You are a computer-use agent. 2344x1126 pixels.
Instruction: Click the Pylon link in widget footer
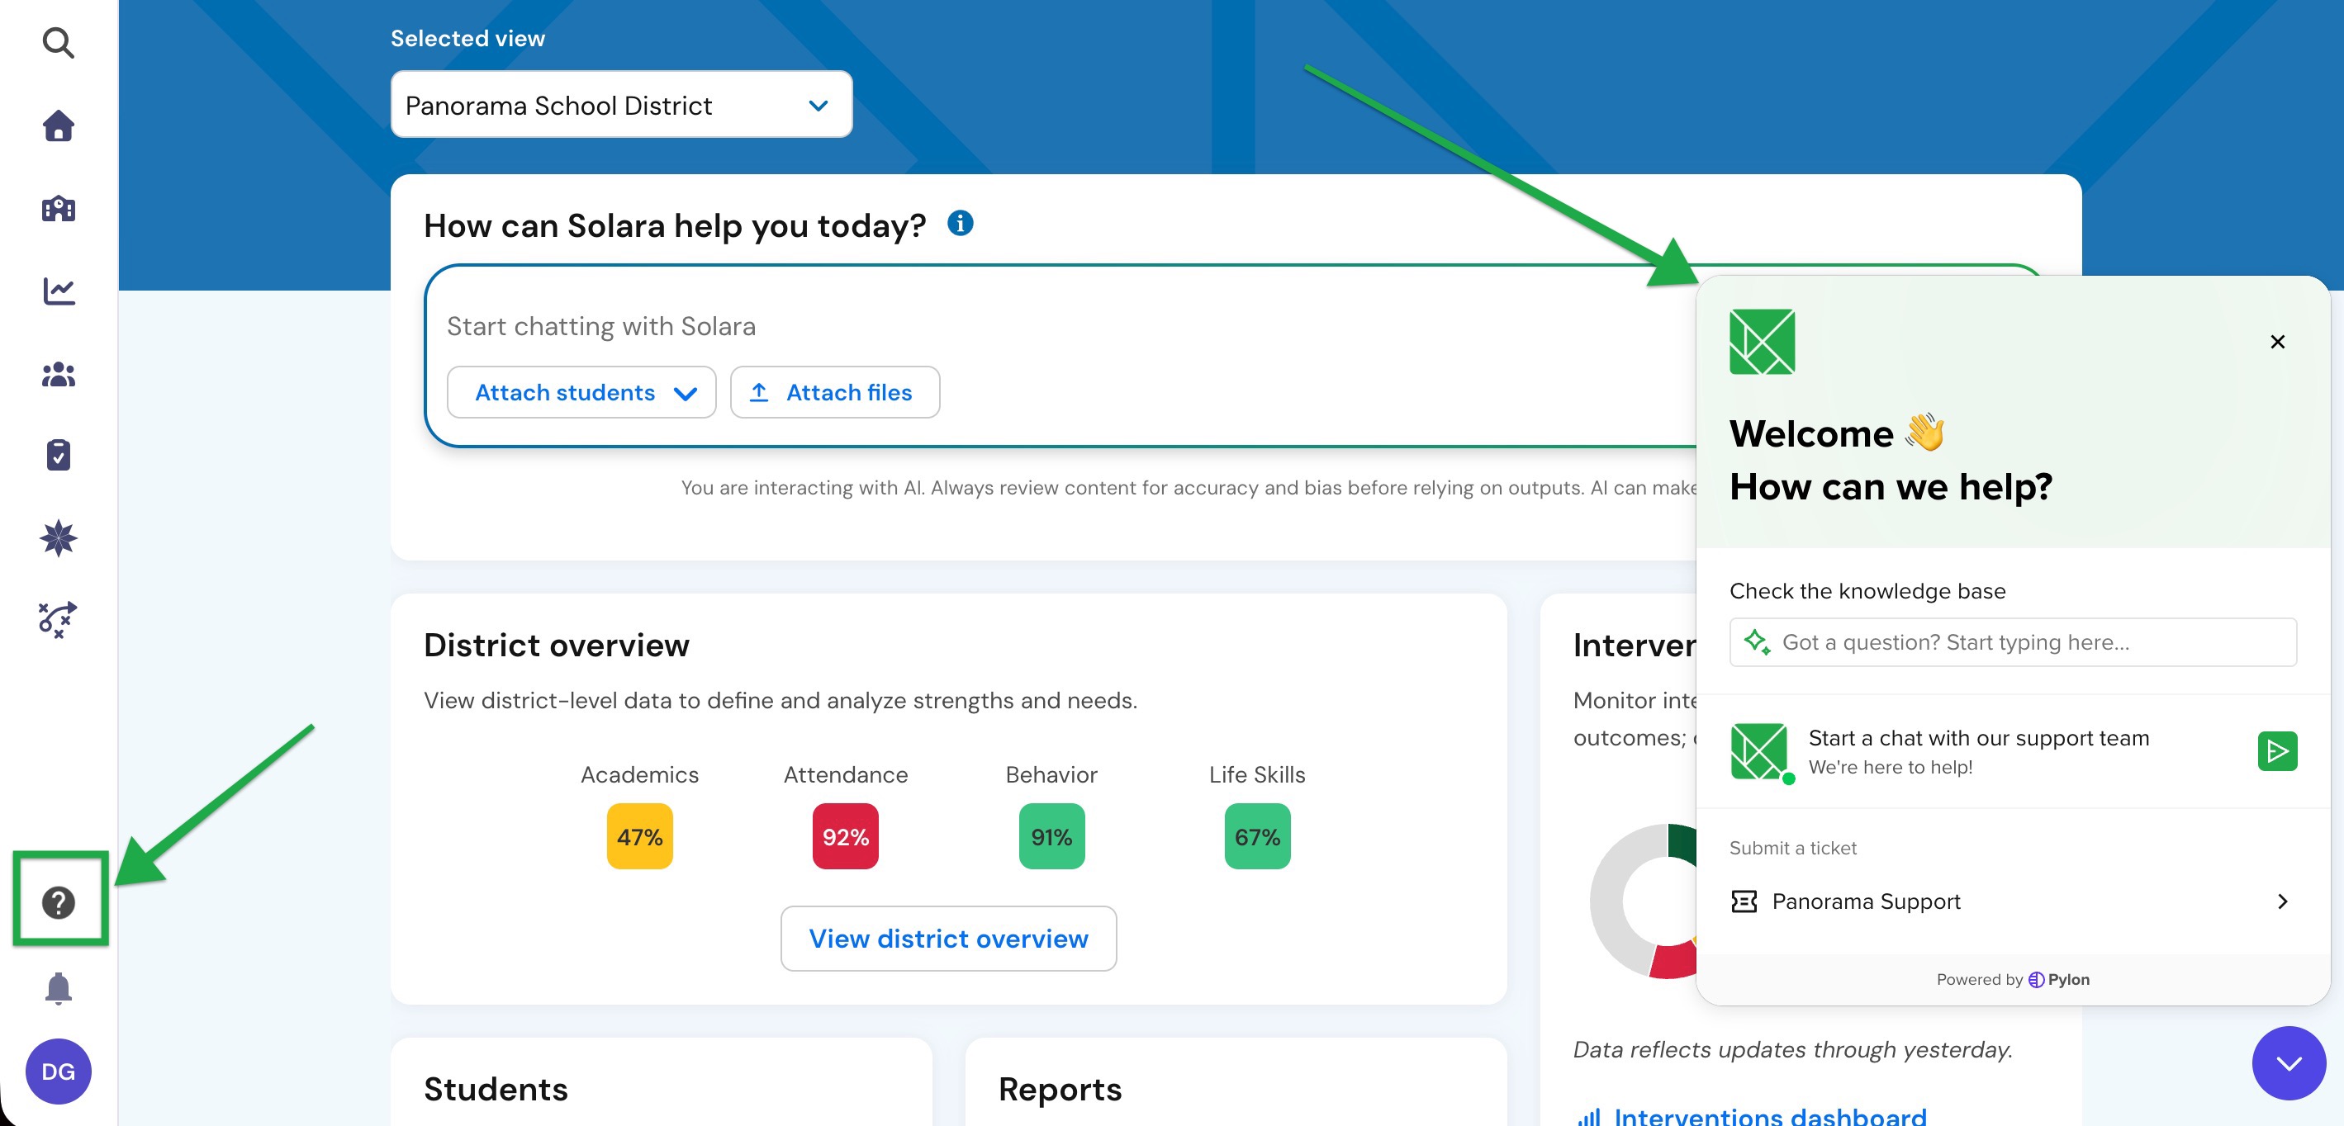coord(2058,979)
